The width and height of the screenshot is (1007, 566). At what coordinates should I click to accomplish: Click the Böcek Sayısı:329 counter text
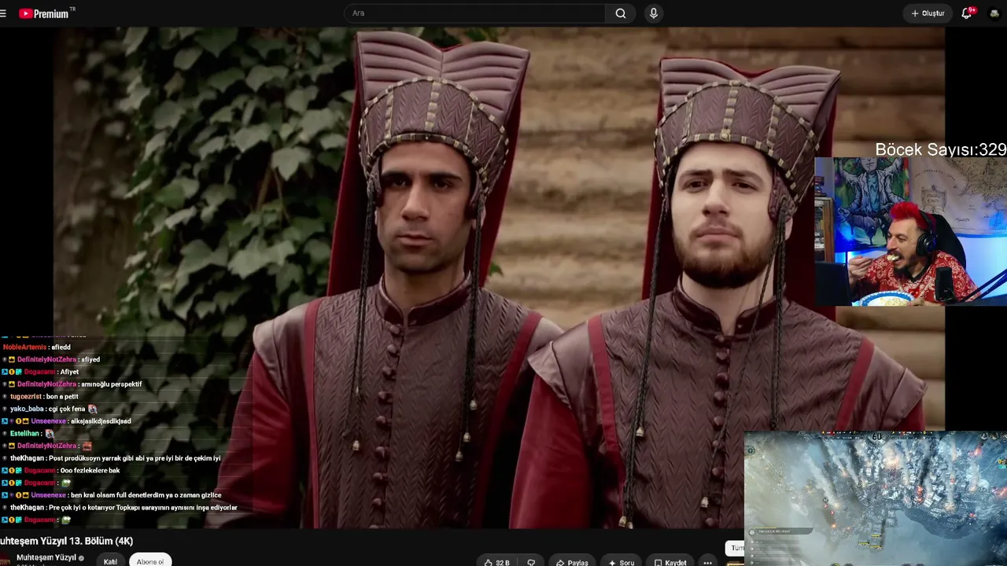point(941,149)
